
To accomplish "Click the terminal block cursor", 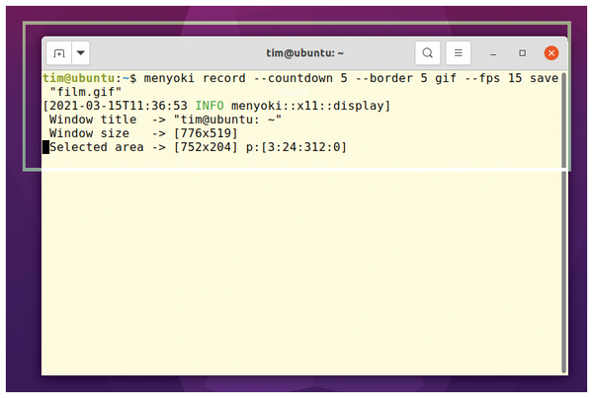I will point(45,147).
